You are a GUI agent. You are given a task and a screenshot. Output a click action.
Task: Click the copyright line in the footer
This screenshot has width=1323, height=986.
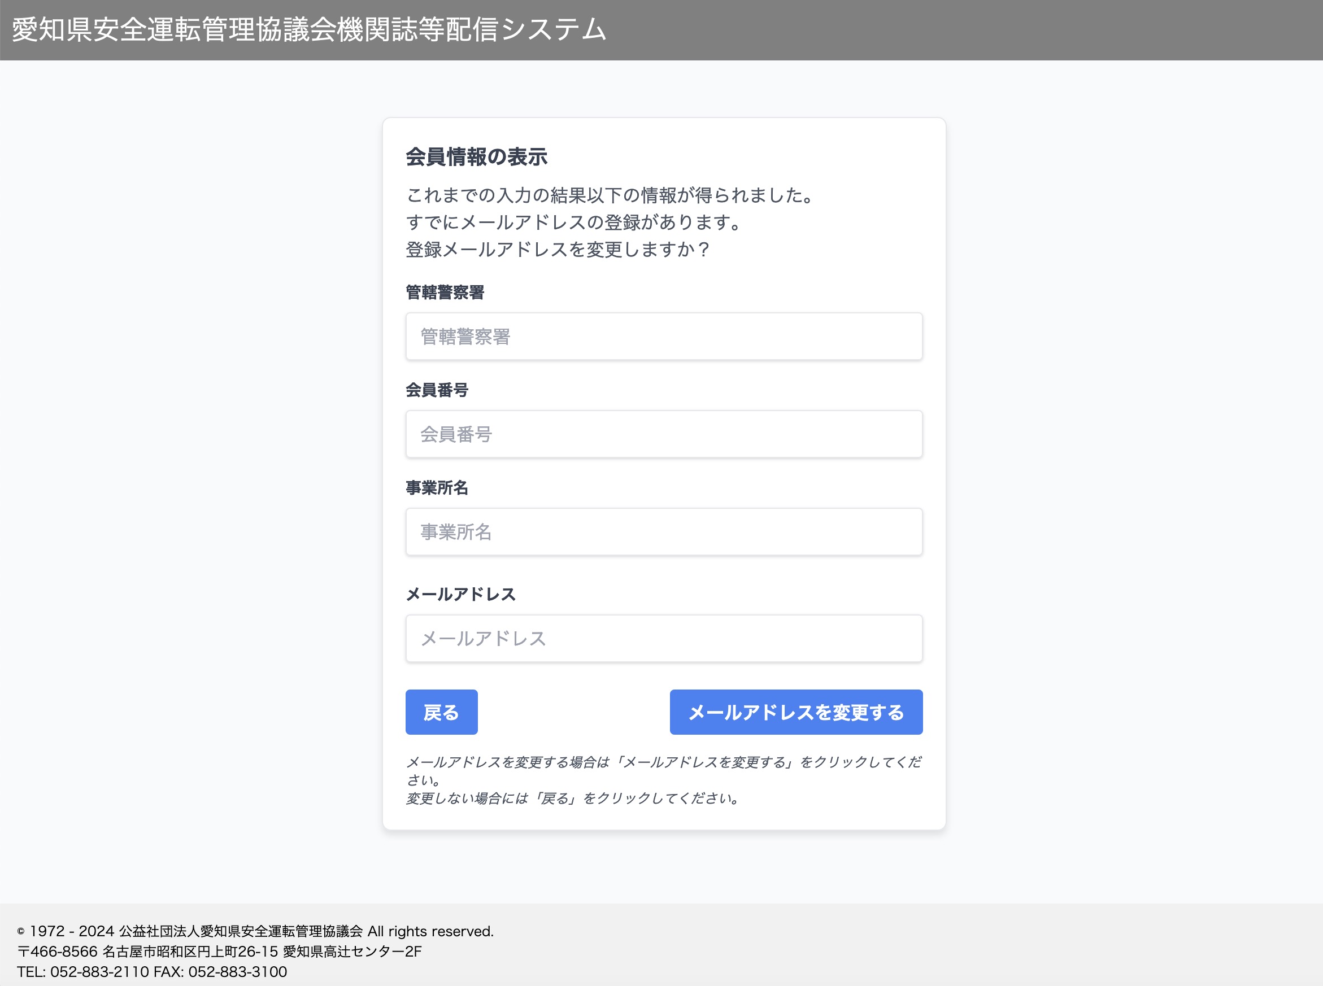[x=255, y=931]
